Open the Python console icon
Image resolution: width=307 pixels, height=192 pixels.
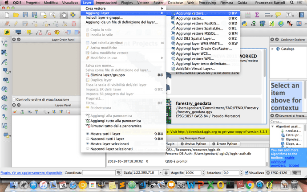pyautogui.click(x=244, y=24)
